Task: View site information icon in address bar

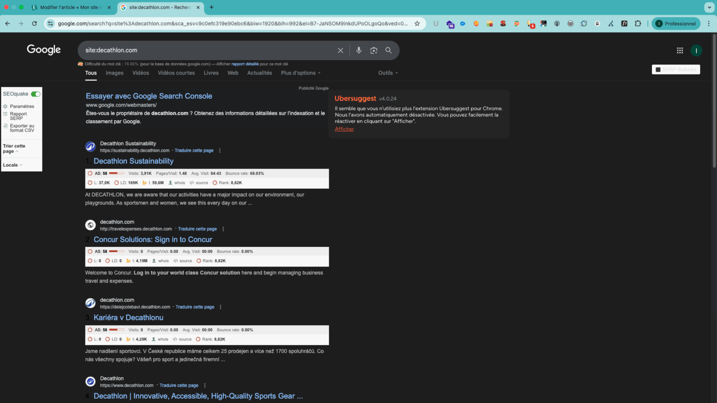Action: 50,23
